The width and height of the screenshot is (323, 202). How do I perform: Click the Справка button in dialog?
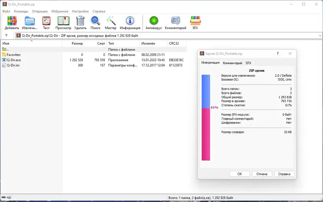[x=284, y=174]
